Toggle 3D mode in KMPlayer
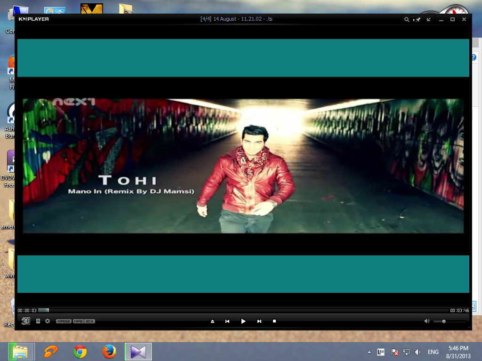The image size is (482, 361). click(x=26, y=321)
